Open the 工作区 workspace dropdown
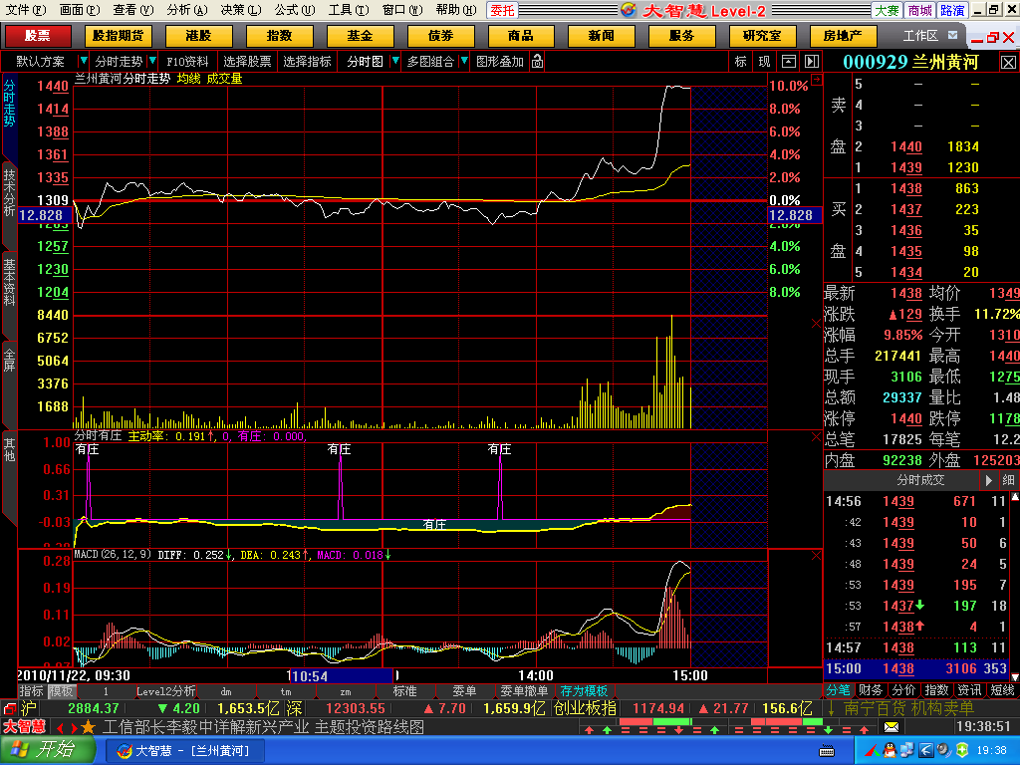Screen dimensions: 1020x765 [x=953, y=36]
